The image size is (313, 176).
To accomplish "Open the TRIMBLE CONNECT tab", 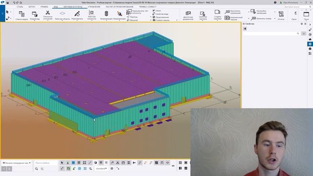I will click(x=148, y=7).
